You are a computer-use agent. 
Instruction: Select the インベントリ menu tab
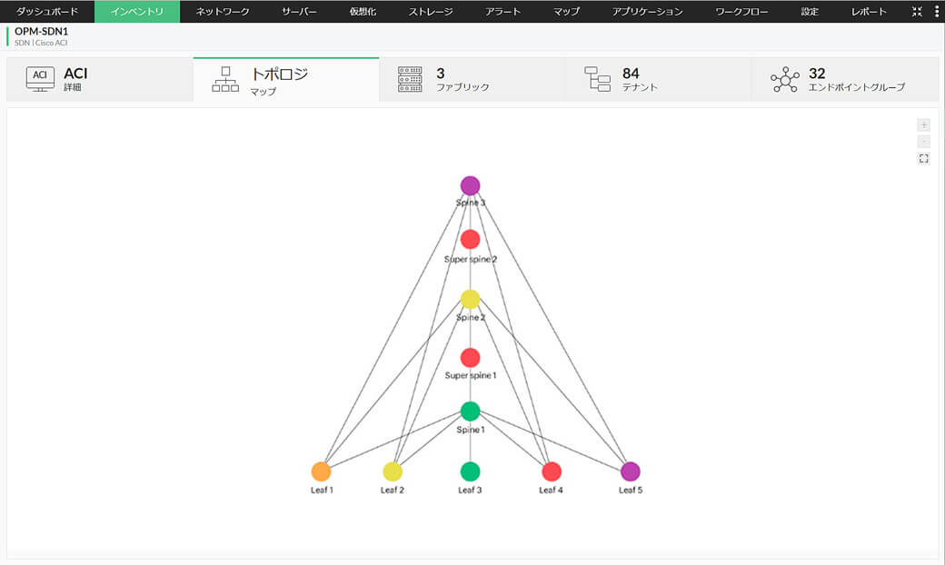(137, 12)
